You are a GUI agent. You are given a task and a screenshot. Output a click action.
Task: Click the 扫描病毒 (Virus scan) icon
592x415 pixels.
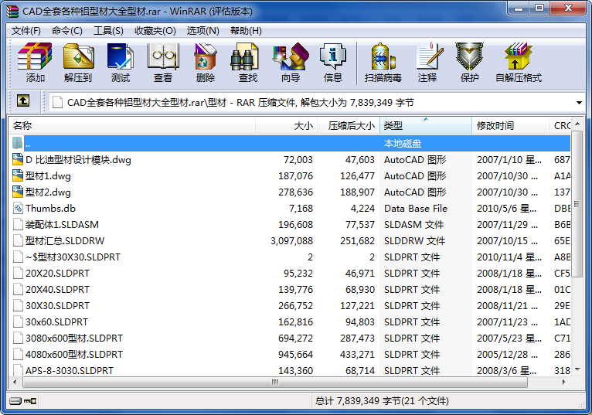383,63
